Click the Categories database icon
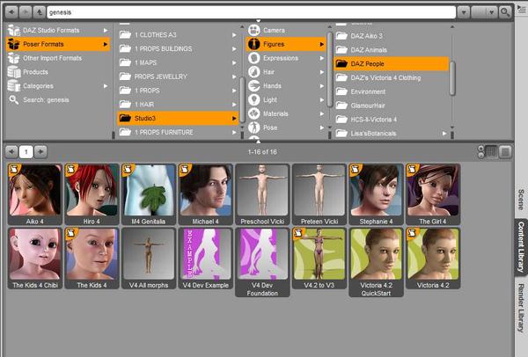The image size is (528, 357). [14, 86]
